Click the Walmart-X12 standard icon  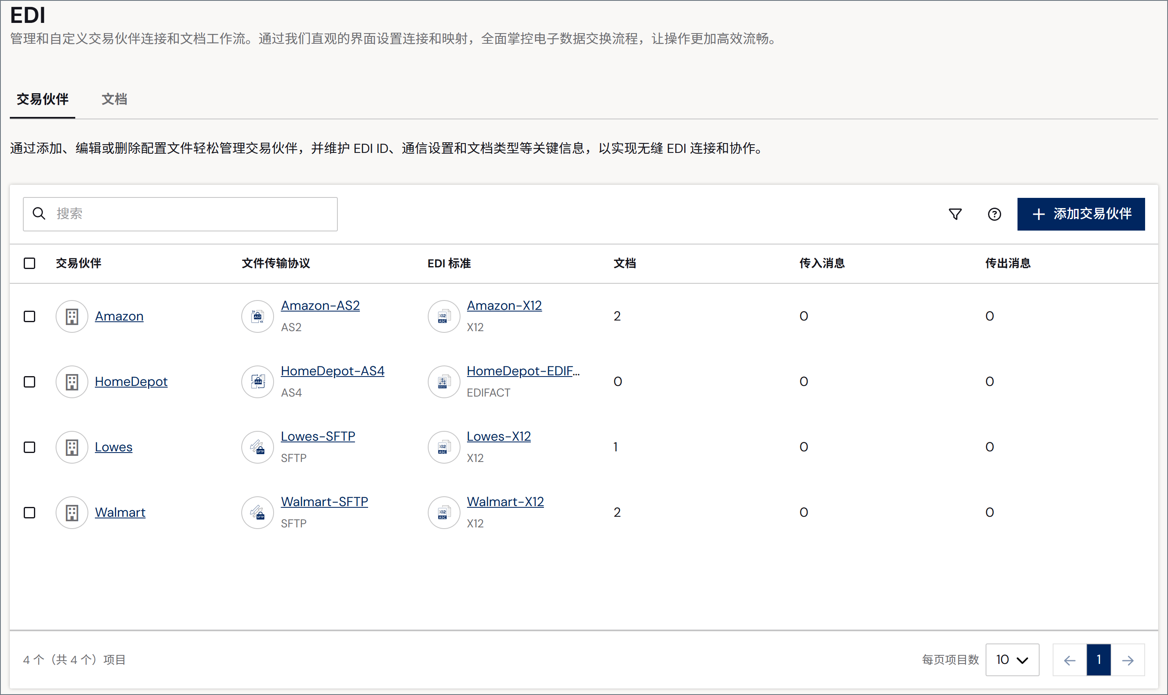[444, 512]
